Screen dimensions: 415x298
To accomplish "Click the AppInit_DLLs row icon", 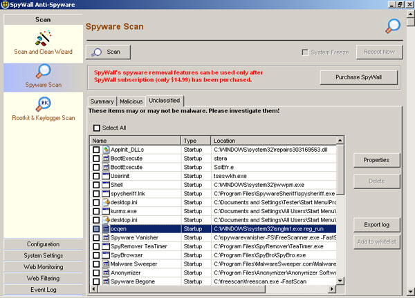I will tap(106, 150).
